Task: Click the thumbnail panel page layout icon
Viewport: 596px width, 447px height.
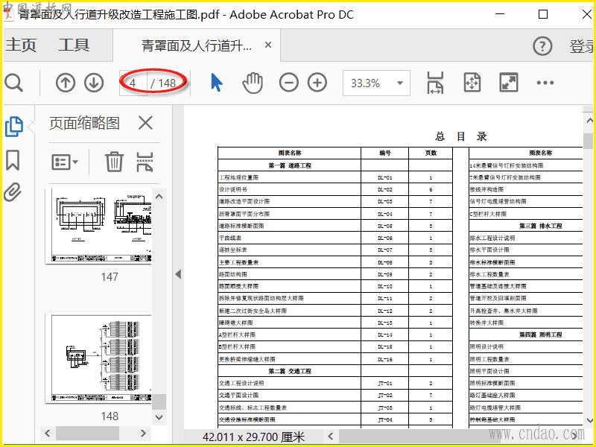Action: tap(145, 162)
